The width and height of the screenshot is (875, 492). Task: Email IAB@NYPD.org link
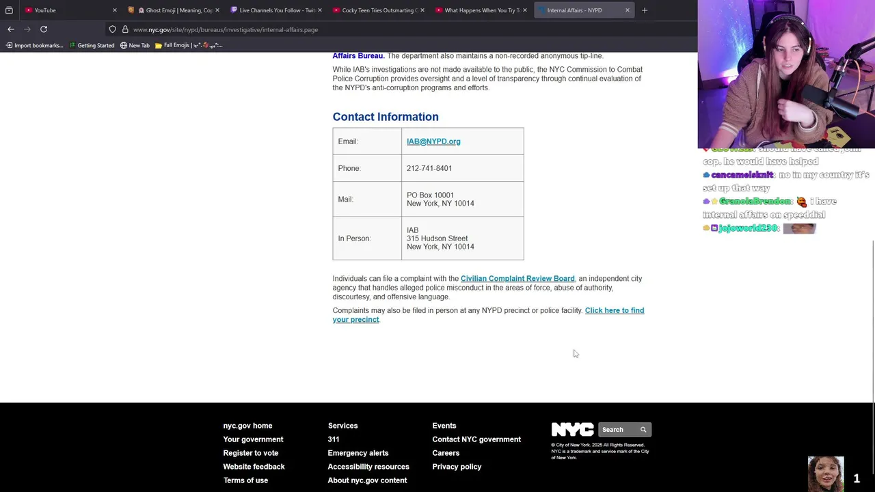(x=433, y=141)
